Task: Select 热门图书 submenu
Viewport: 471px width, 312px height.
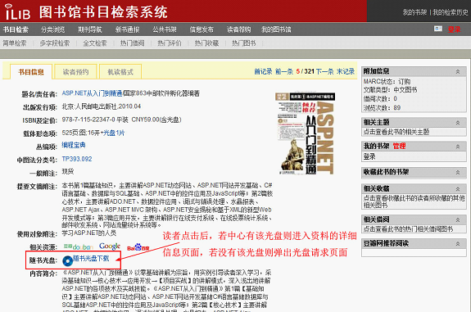Action: (244, 43)
